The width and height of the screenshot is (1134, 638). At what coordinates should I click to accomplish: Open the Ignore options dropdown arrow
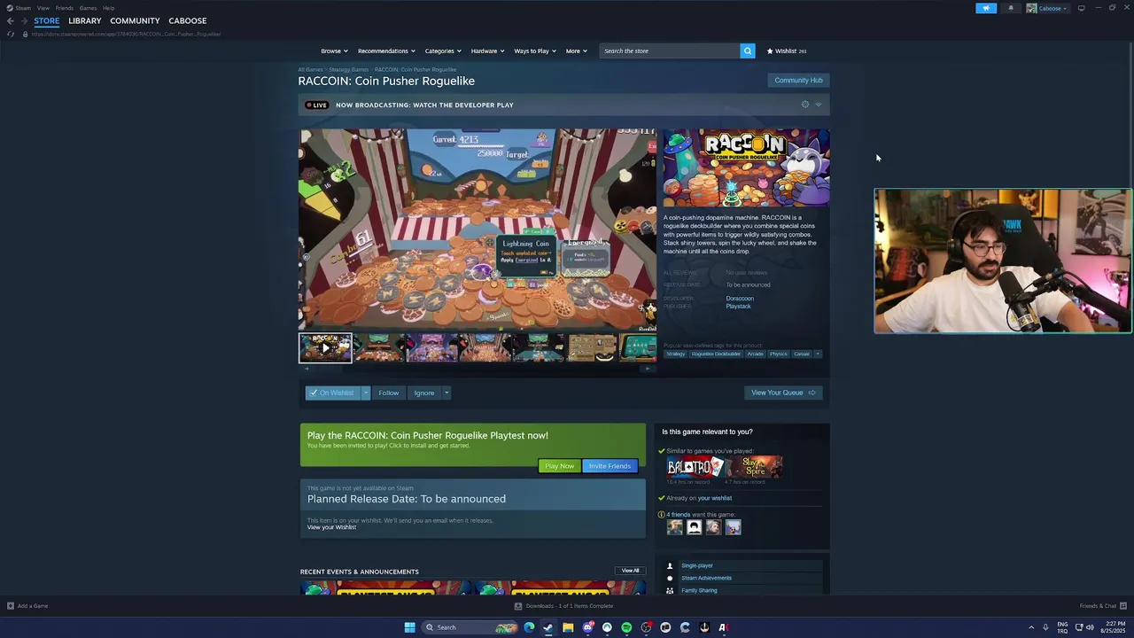[x=447, y=393]
